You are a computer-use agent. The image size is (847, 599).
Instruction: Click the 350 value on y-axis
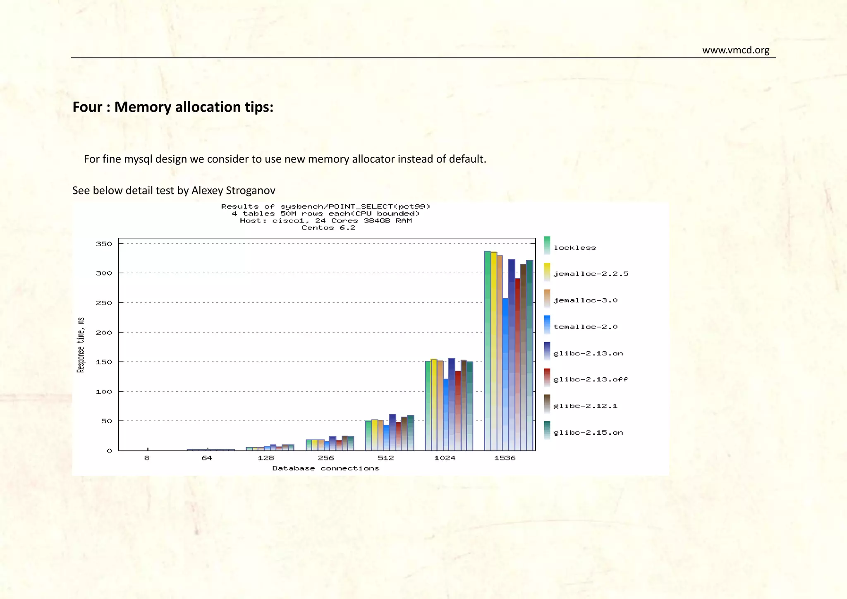[x=104, y=244]
